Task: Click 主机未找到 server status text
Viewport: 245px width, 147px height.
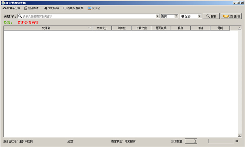Action: [26, 141]
